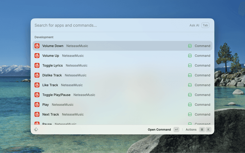Pick the Like Track command
The image size is (245, 153).
point(50,85)
